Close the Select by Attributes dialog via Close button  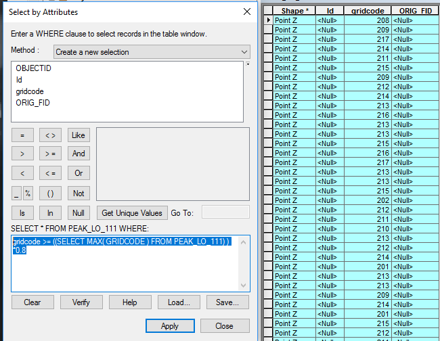pyautogui.click(x=225, y=326)
